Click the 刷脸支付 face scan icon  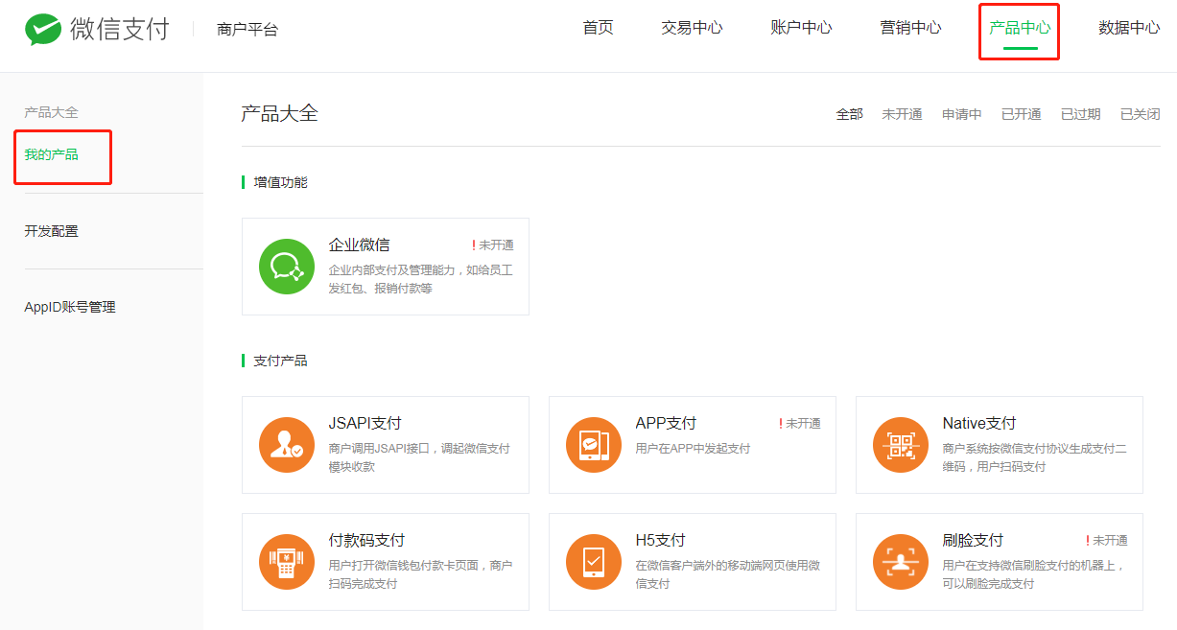[901, 562]
